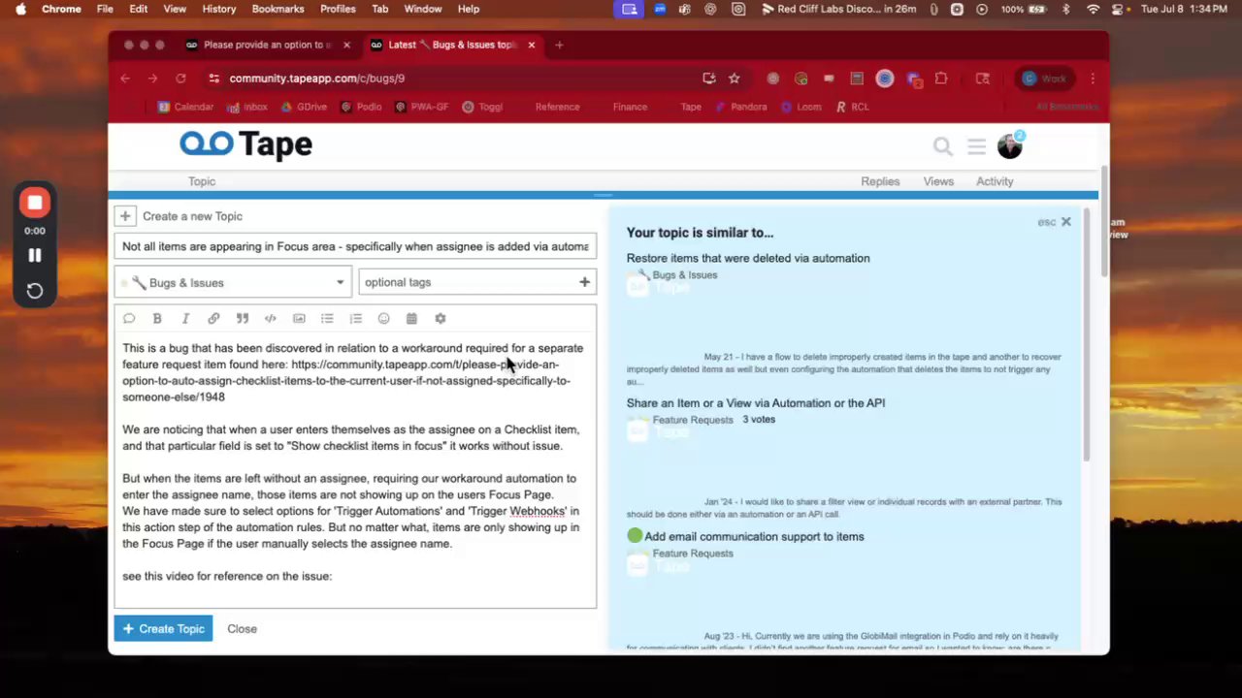Open 'Restore items that were deleted via automation'
The height and width of the screenshot is (698, 1242).
748,258
